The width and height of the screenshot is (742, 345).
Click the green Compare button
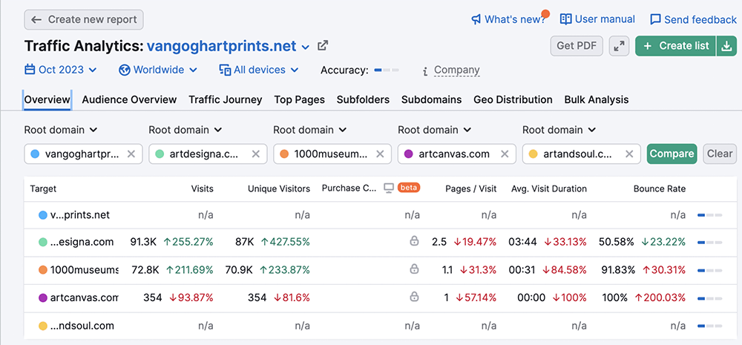tap(672, 154)
